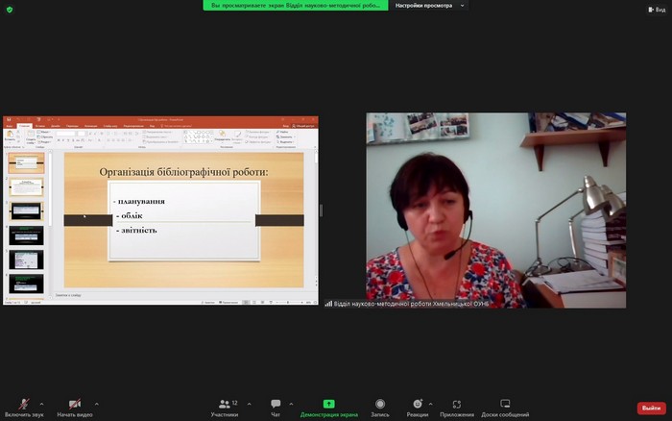Screen dimensions: 672x421
Task: Open the Приложения apps panel
Action: (x=457, y=404)
